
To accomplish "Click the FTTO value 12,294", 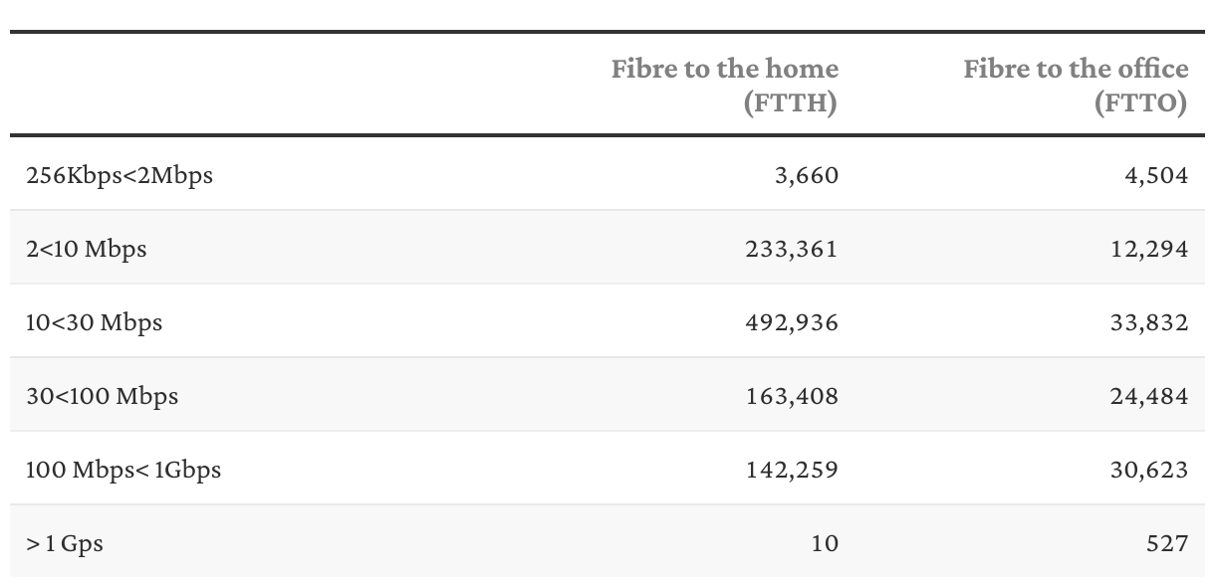I will [x=1149, y=249].
